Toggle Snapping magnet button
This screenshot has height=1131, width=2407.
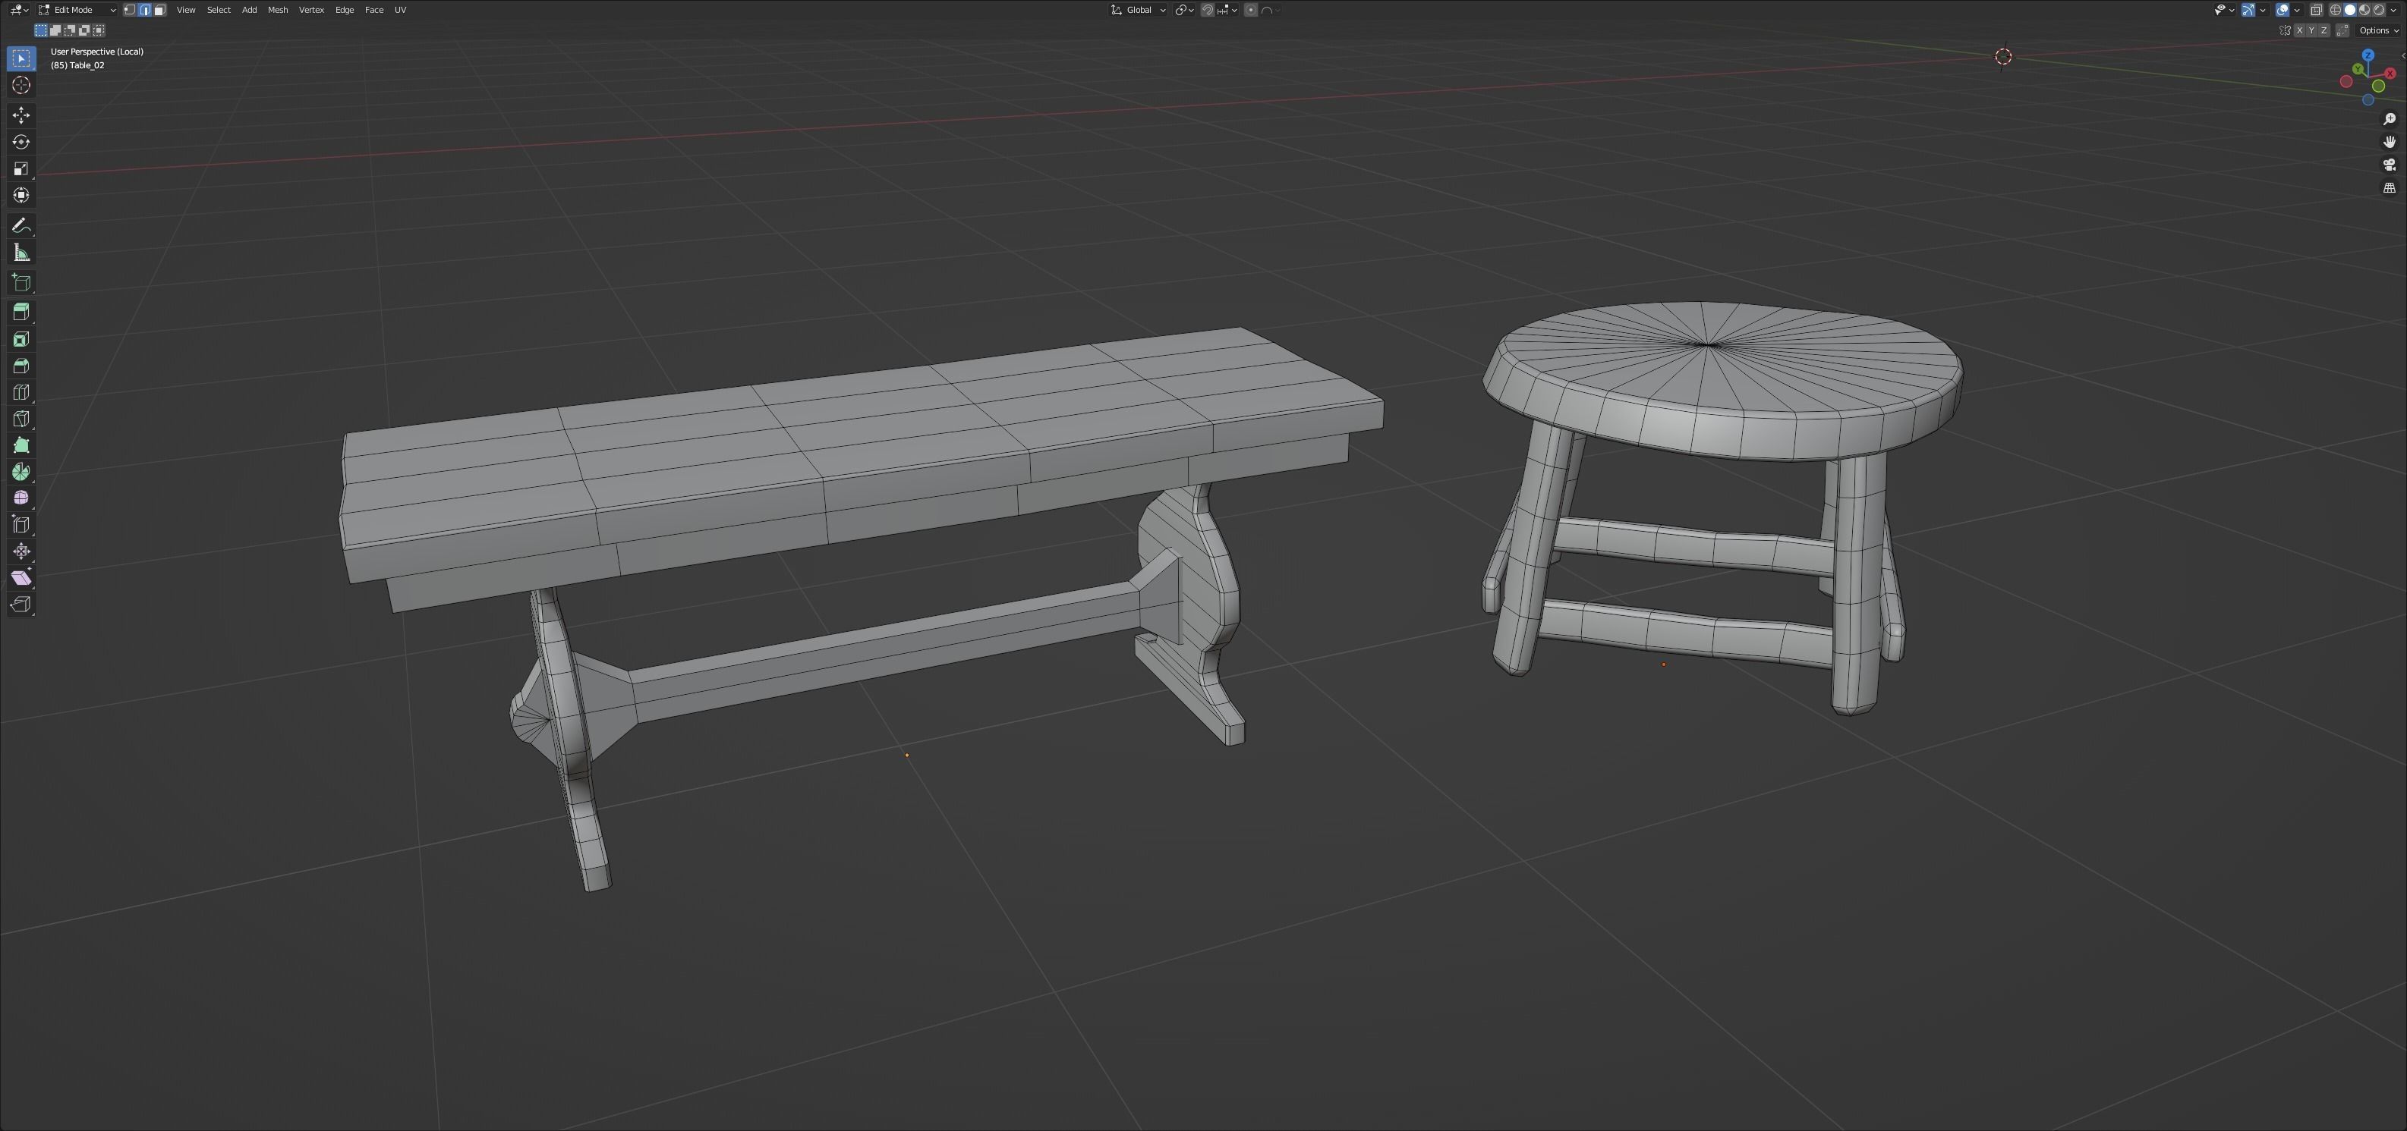click(x=1207, y=11)
